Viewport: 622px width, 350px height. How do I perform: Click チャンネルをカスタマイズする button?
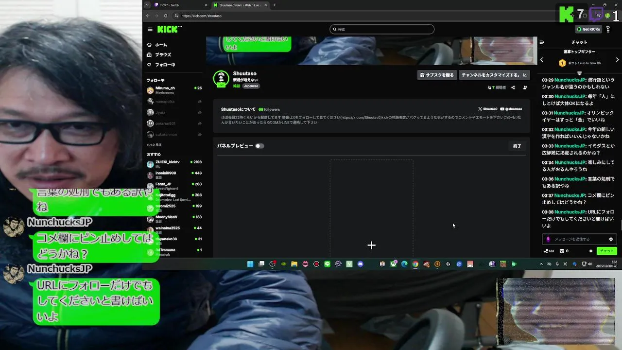[494, 75]
